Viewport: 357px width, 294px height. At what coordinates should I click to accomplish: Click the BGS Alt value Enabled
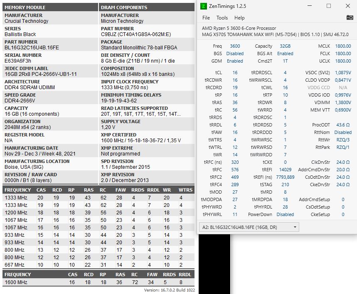click(285, 53)
